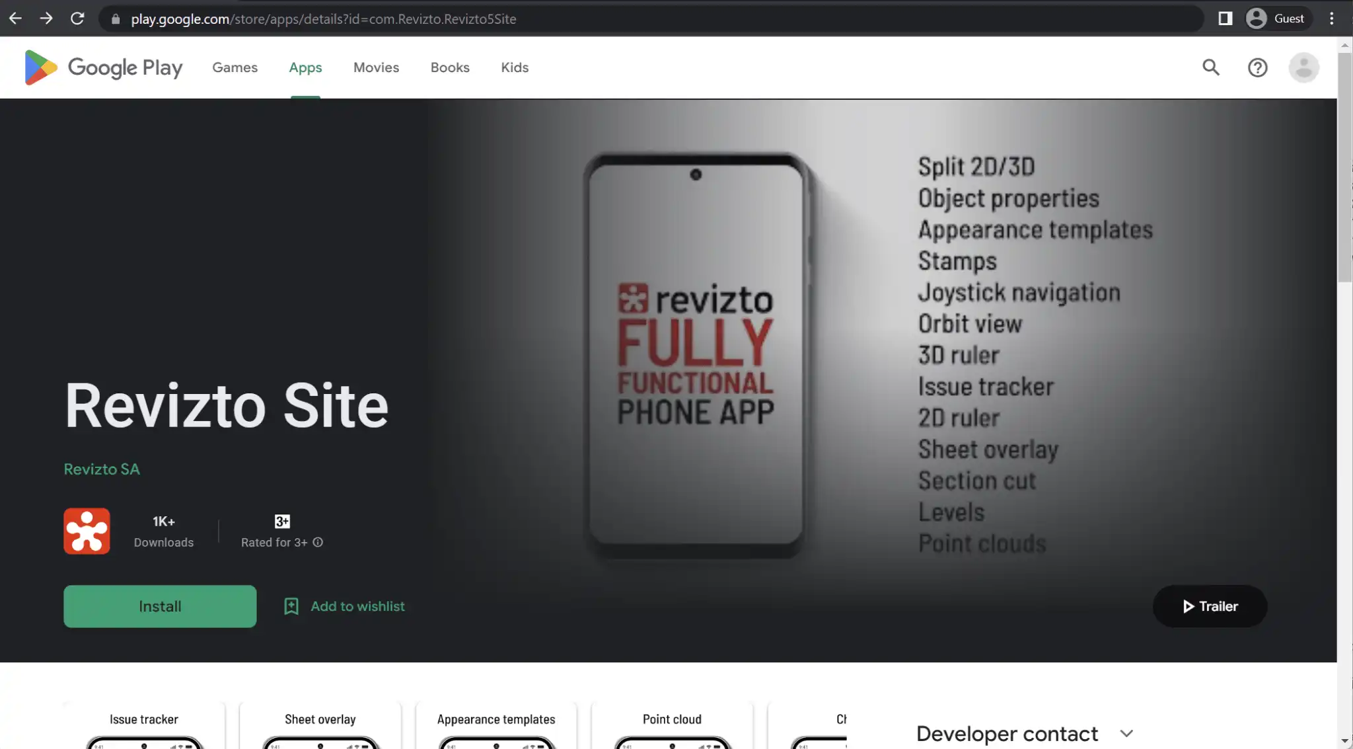Click the browser address bar
The height and width of the screenshot is (749, 1353).
pyautogui.click(x=396, y=18)
